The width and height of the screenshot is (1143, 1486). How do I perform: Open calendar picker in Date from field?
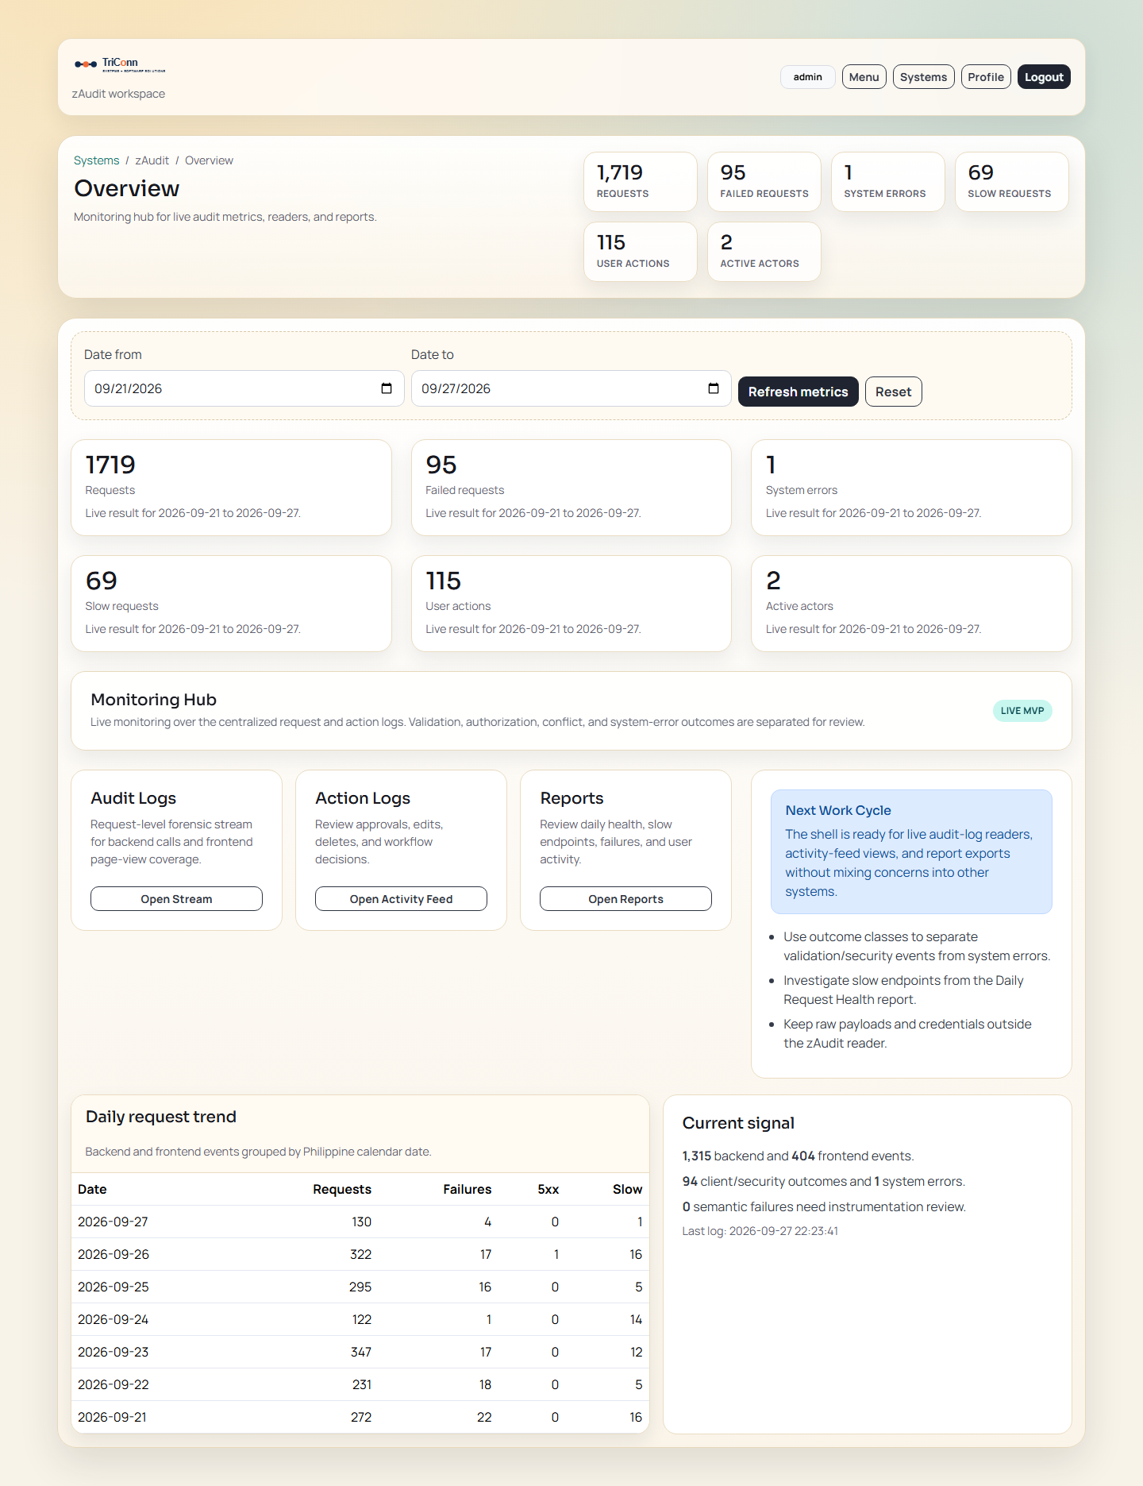[x=387, y=388]
